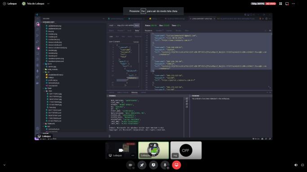Open the Run and Debug view icon
This screenshot has height=172, width=307.
click(37, 42)
